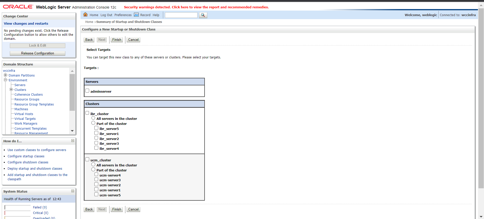
Task: Click the Failed (0) status link
Action: pos(40,207)
